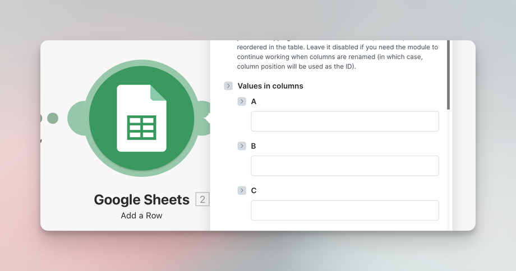Click the panel's vertical scrollbar thumb
This screenshot has width=516, height=271.
(448, 75)
